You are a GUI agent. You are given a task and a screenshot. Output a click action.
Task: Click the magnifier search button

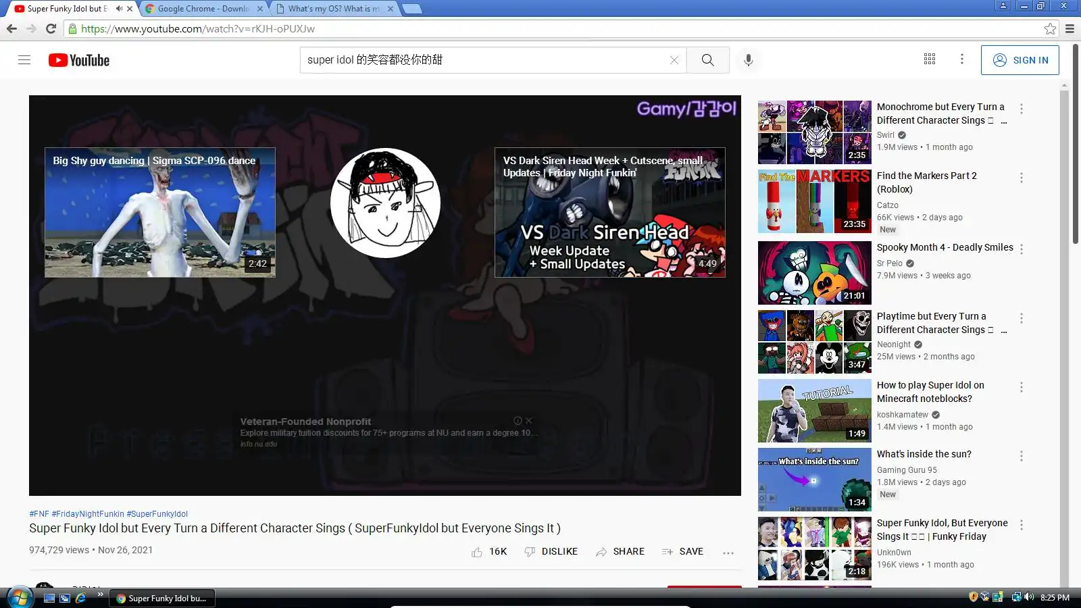(x=707, y=60)
